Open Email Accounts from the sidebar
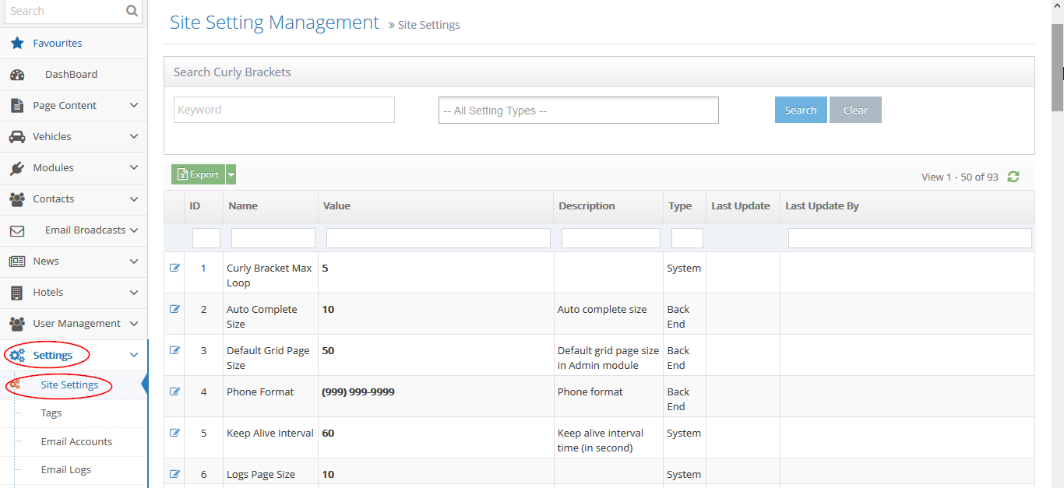The width and height of the screenshot is (1064, 488). click(76, 441)
